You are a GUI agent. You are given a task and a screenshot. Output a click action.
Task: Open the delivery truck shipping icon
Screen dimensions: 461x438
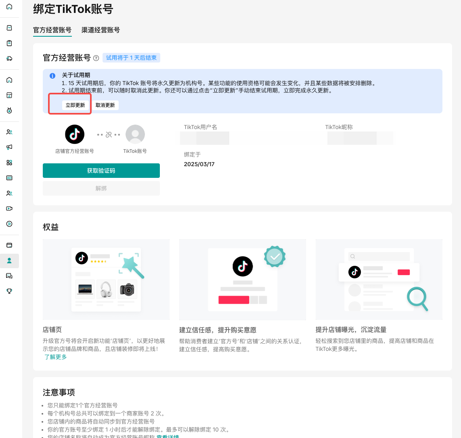(x=9, y=58)
